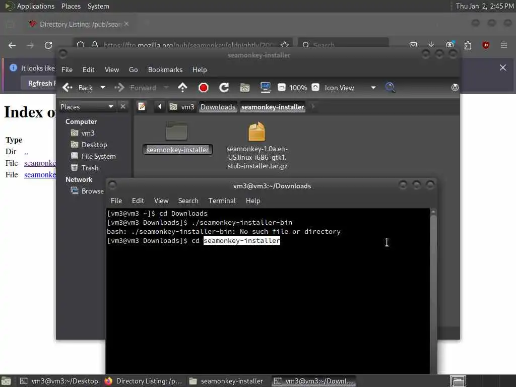The width and height of the screenshot is (516, 387).
Task: Open terminal File menu
Action: [116, 201]
